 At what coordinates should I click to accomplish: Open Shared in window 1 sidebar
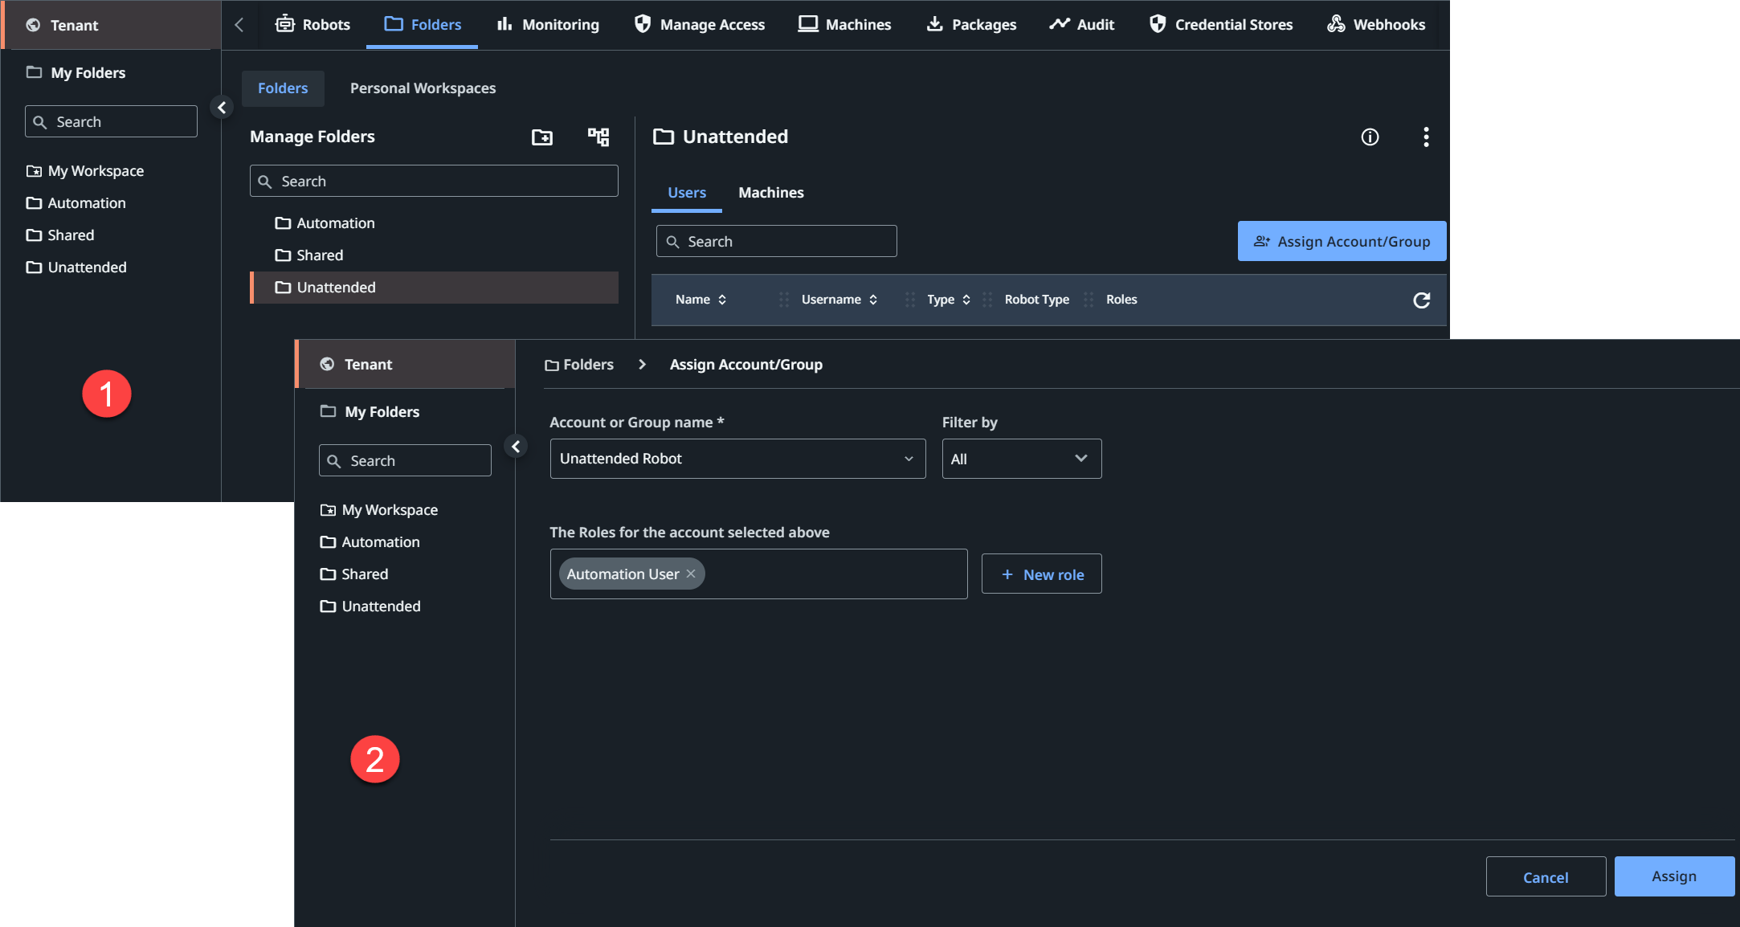[60, 235]
